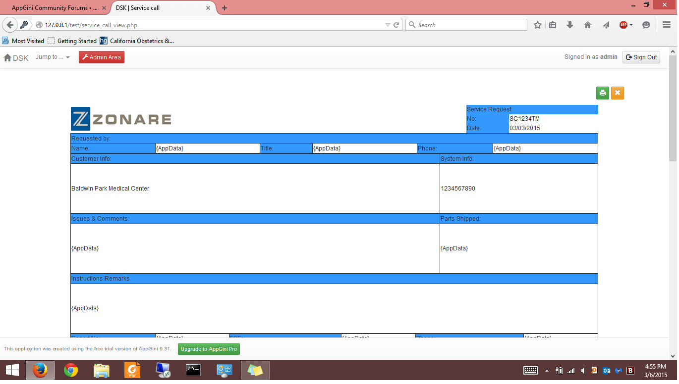Close the AppGini Community Forums tab
The width and height of the screenshot is (679, 384).
tap(104, 8)
